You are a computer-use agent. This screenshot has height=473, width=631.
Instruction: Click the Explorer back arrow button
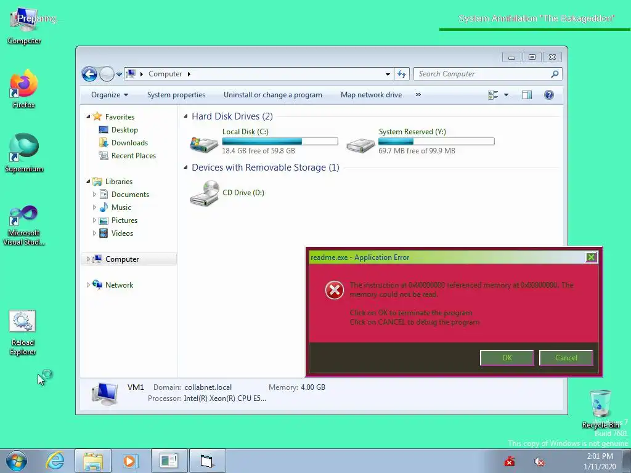[89, 74]
